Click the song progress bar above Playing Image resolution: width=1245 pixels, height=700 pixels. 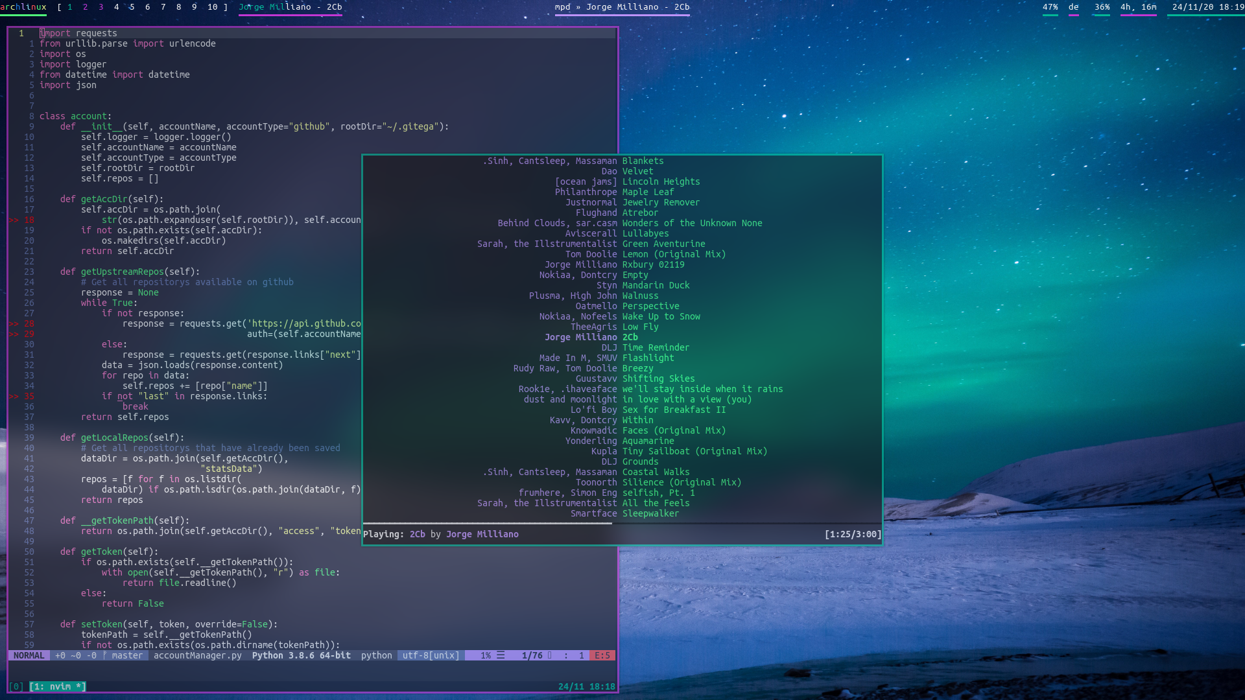(x=486, y=523)
